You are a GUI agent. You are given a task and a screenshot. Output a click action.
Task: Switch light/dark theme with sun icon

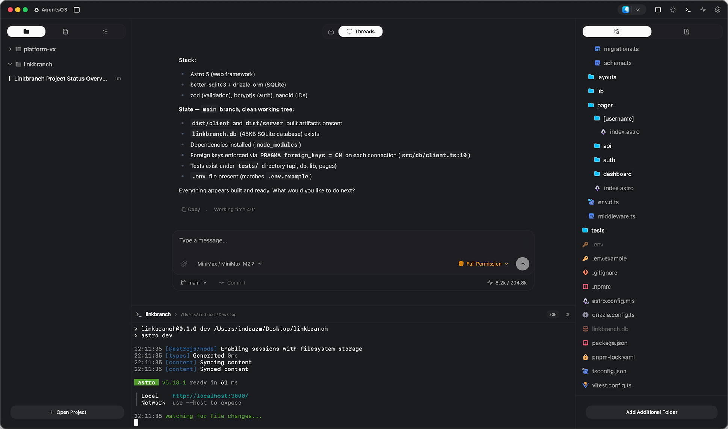[x=673, y=10]
